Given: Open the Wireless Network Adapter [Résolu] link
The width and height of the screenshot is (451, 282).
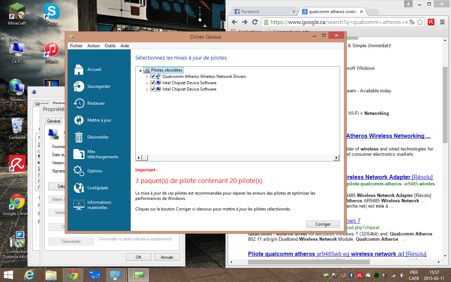Looking at the screenshot, I should pos(390,177).
